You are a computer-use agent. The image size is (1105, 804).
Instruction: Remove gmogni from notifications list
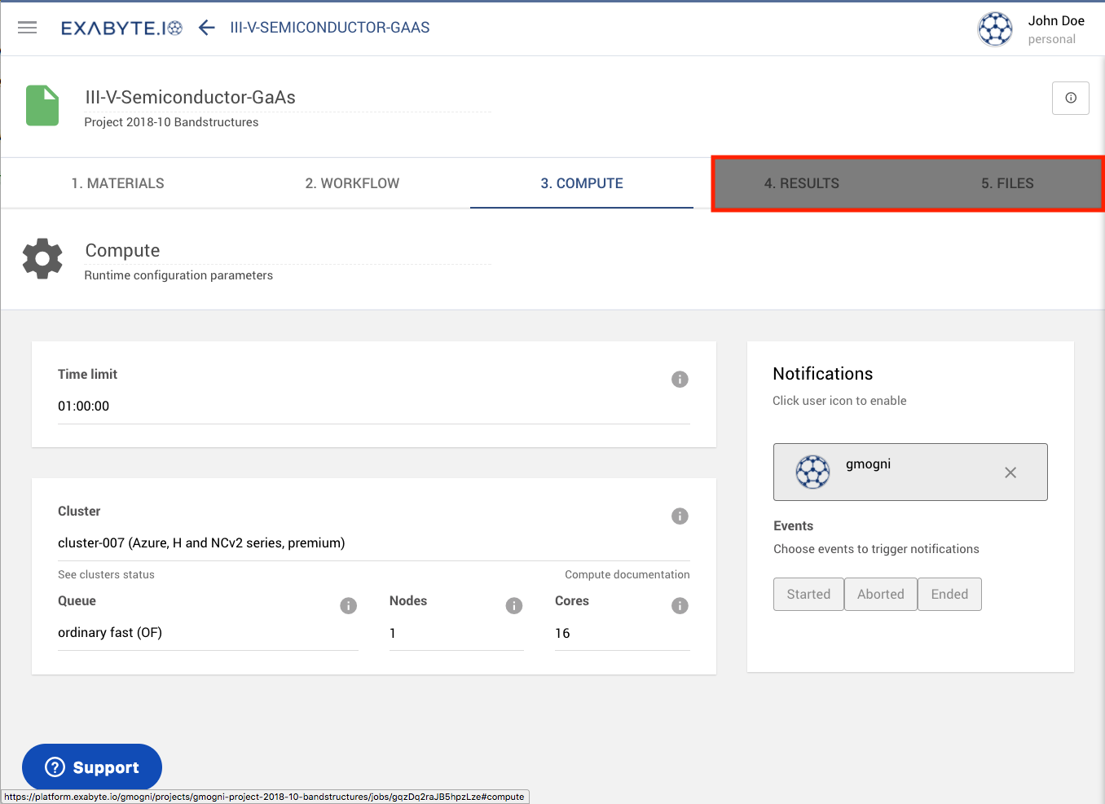(1010, 472)
